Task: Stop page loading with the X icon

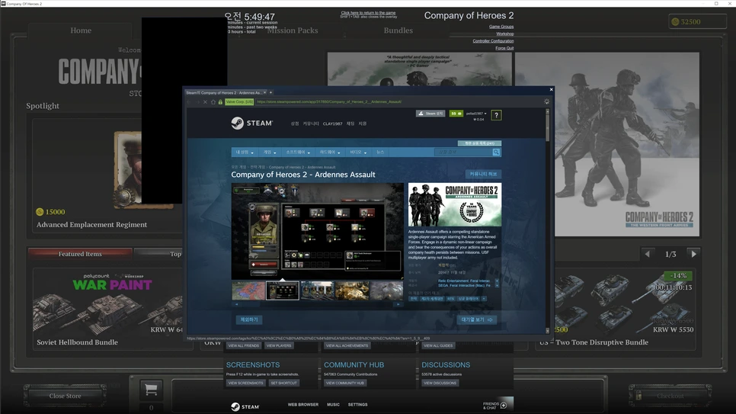Action: 205,101
